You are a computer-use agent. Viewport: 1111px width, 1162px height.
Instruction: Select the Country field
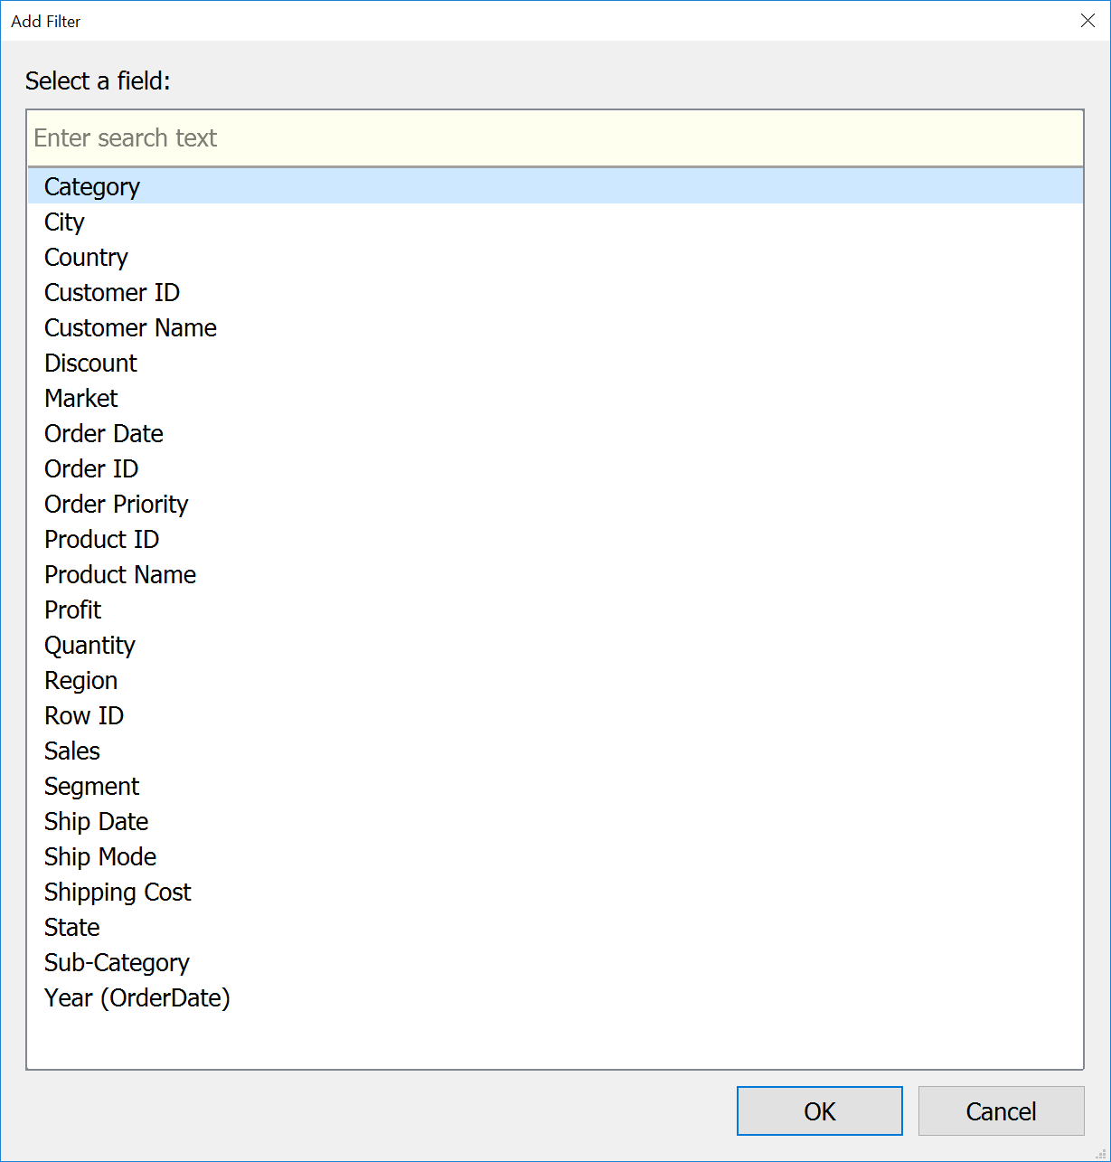(x=86, y=258)
